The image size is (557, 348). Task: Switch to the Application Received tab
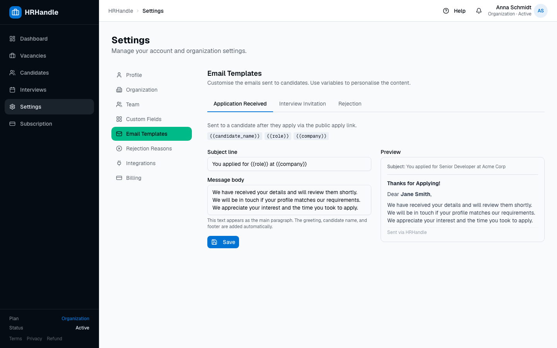240,104
